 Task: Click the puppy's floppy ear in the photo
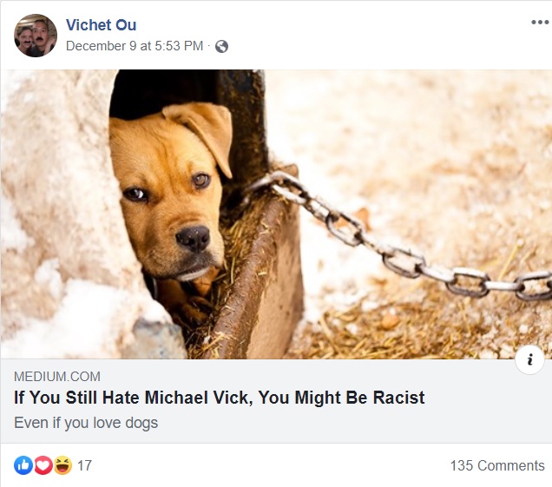(x=202, y=134)
